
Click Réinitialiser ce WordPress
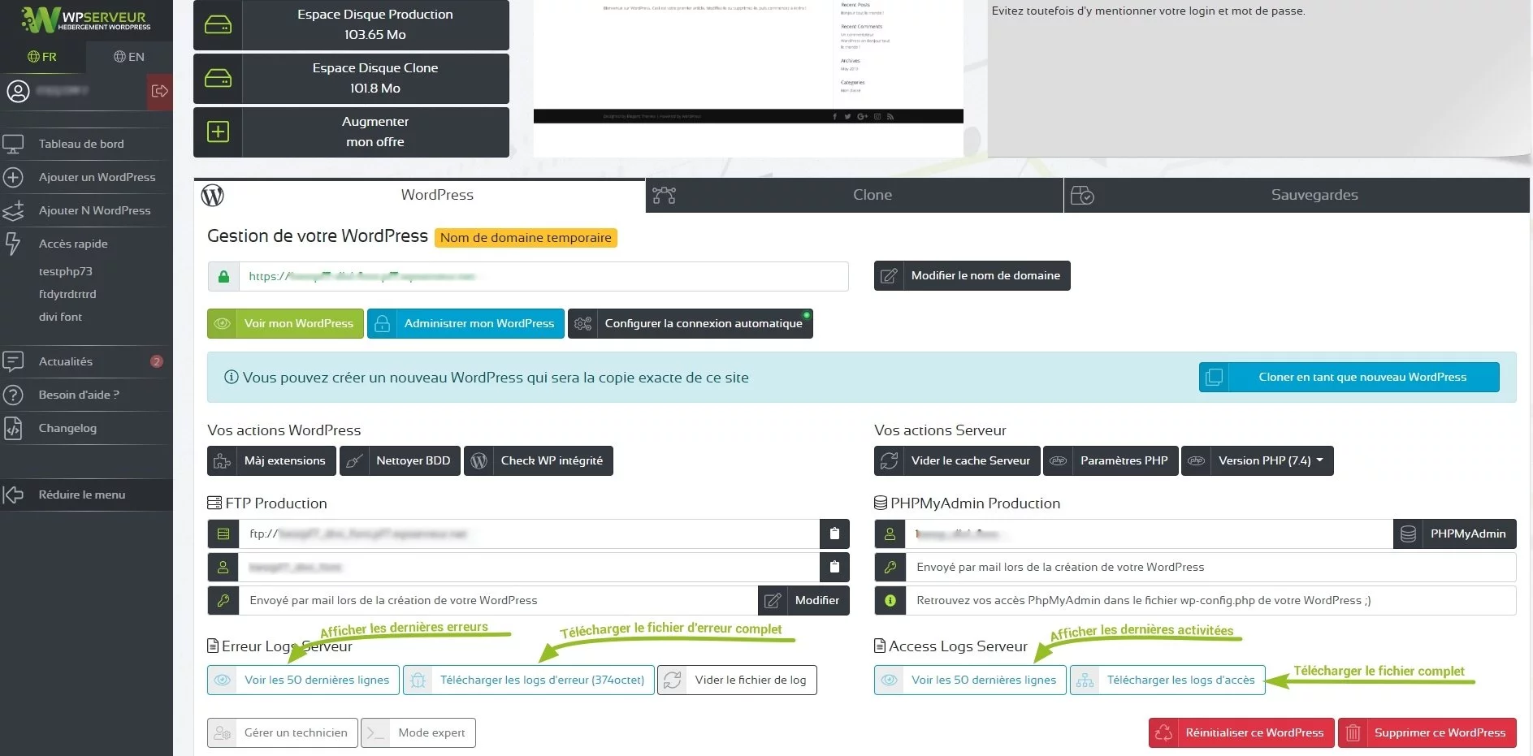click(1241, 732)
